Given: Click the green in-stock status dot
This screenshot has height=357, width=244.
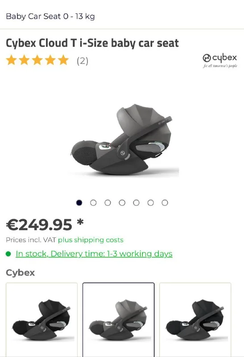Looking at the screenshot, I should (x=8, y=253).
